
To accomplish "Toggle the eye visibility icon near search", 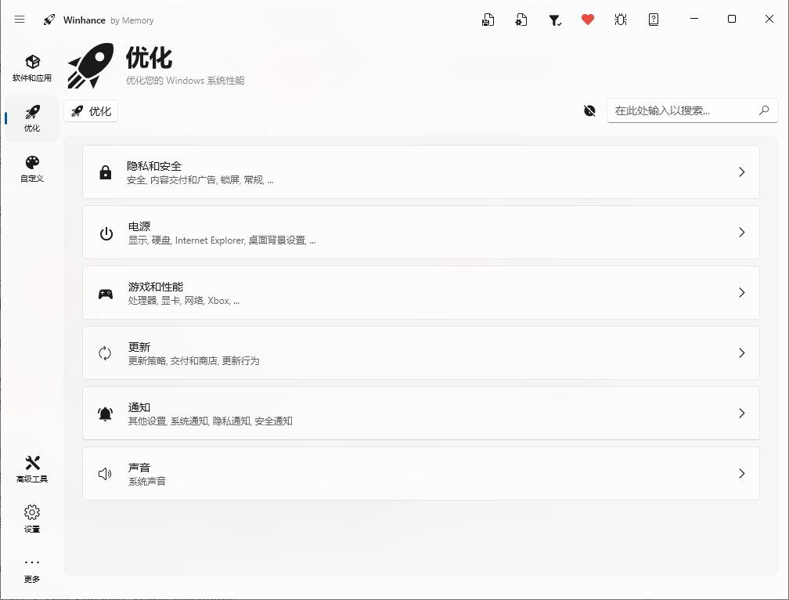I will coord(589,110).
